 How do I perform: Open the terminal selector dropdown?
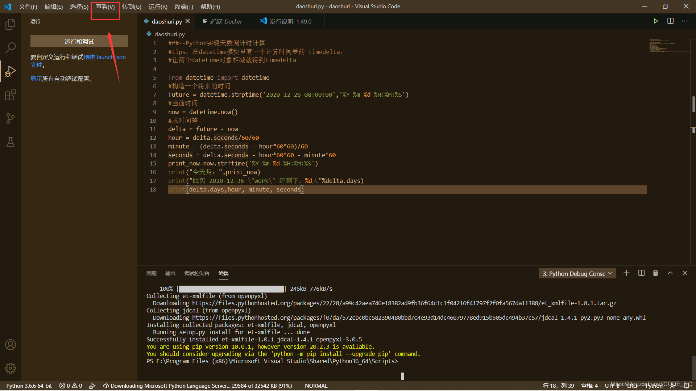(577, 273)
